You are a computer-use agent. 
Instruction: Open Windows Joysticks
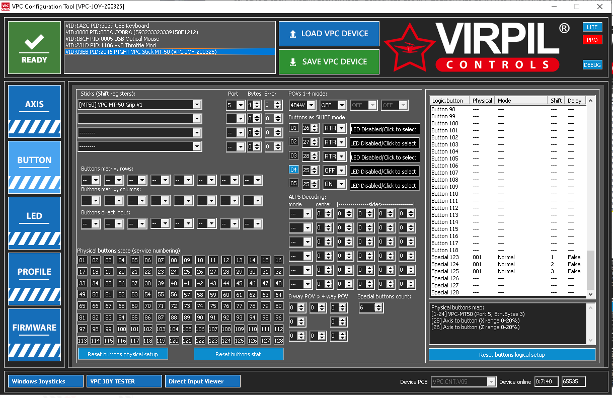tap(46, 381)
